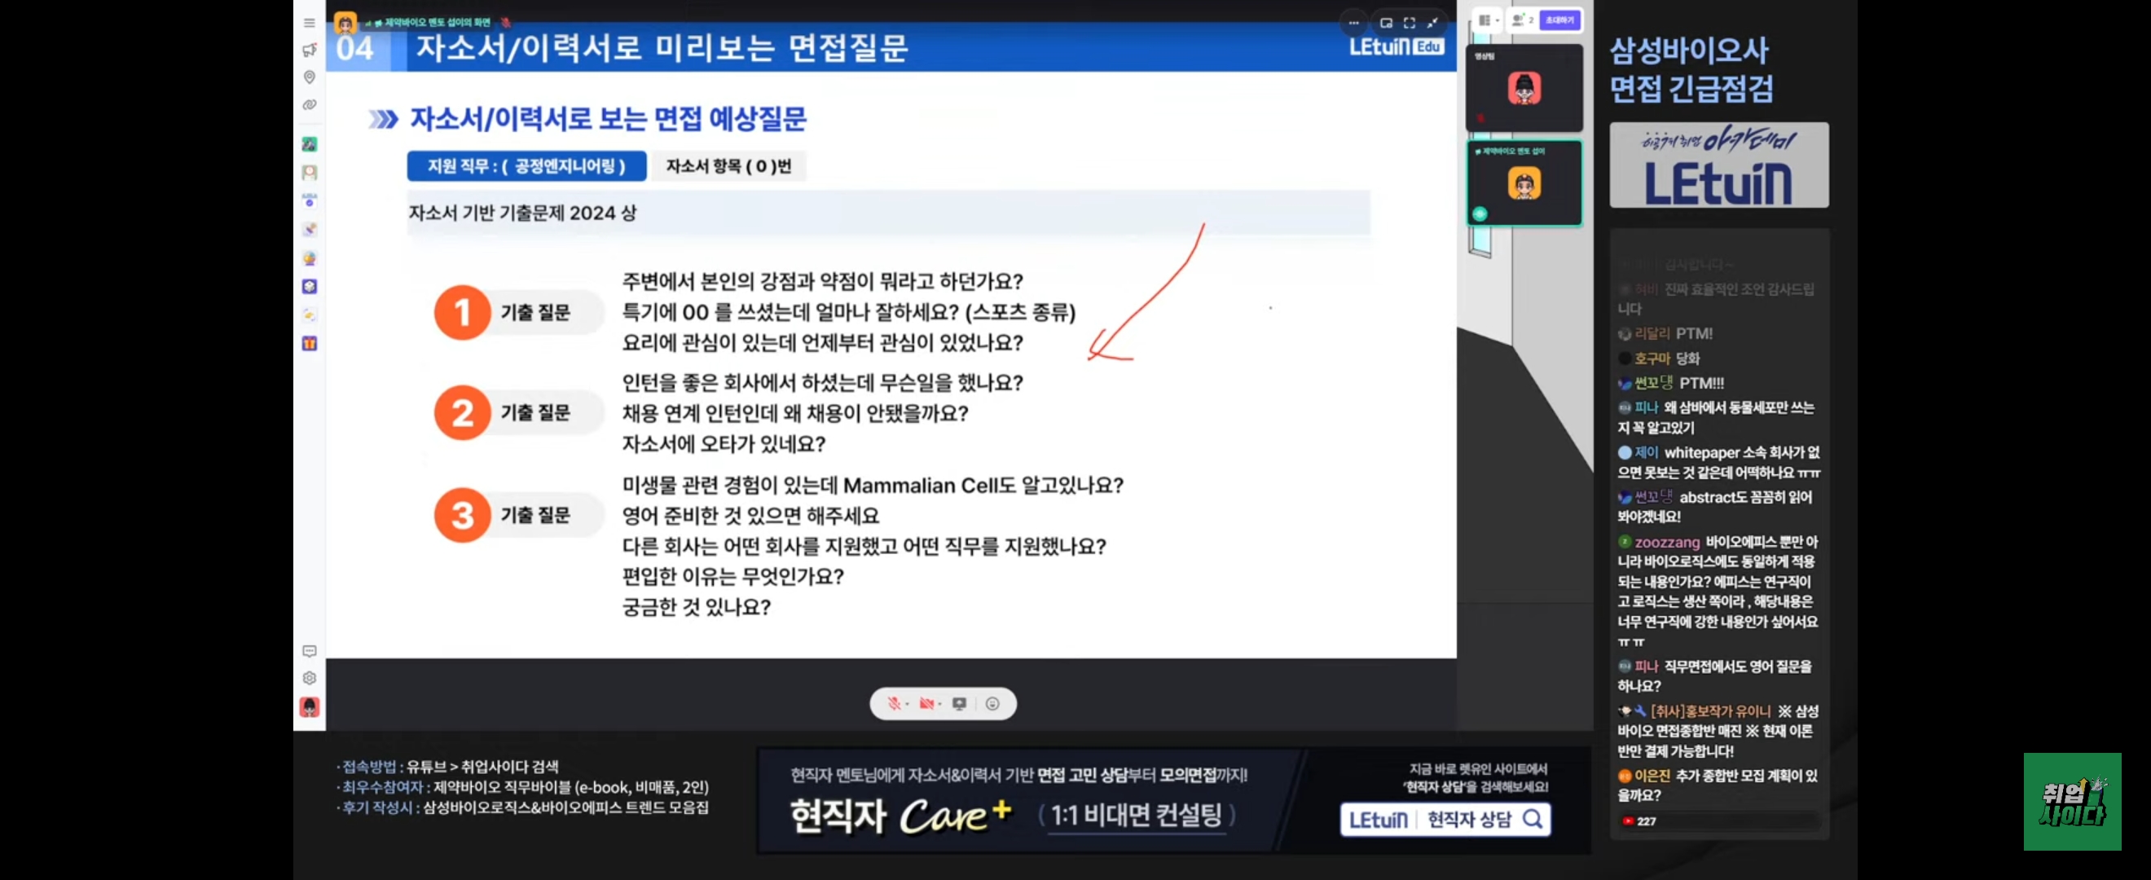Screen dimensions: 2151x880
Task: Toggle fullscreen for the shared screen
Action: (1410, 24)
